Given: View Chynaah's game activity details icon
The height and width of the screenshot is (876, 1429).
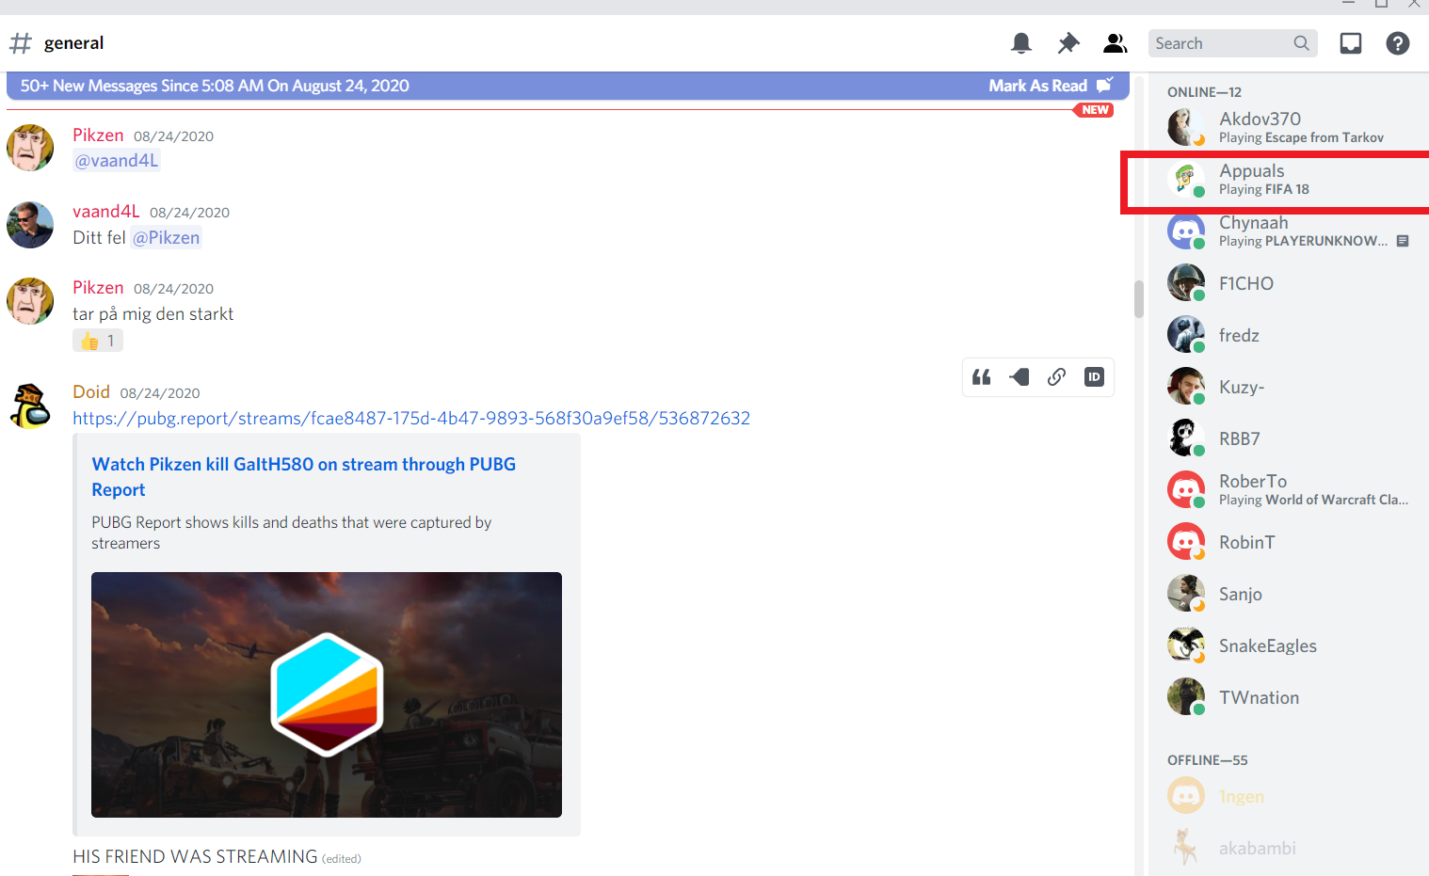Looking at the screenshot, I should (x=1404, y=241).
